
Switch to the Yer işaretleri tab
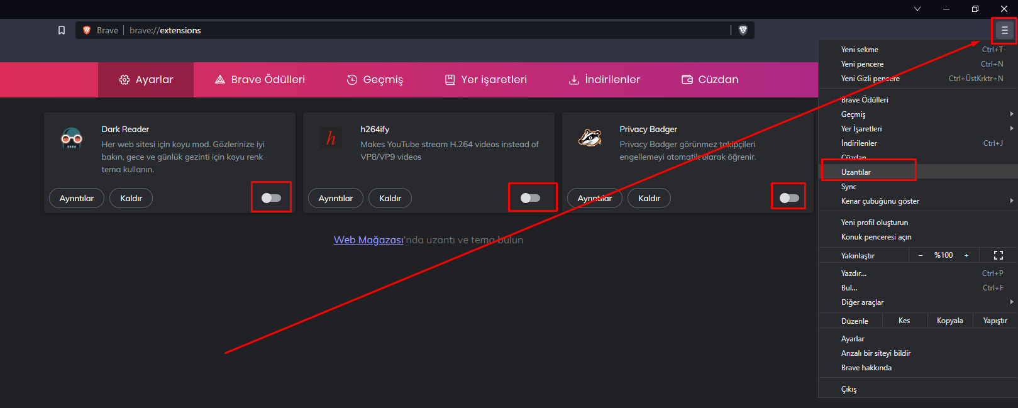pyautogui.click(x=486, y=80)
